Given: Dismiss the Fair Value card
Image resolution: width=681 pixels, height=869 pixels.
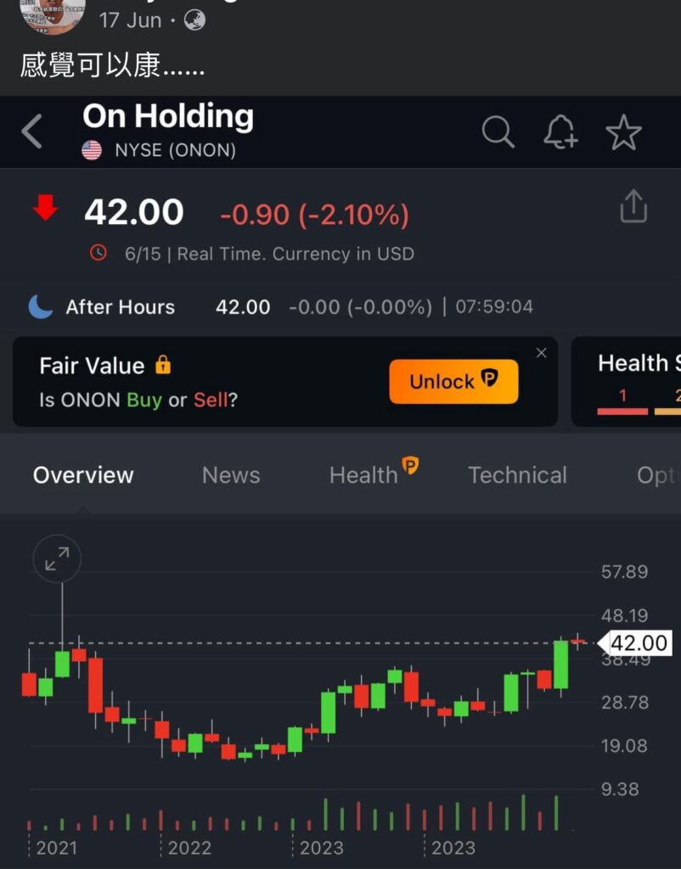Looking at the screenshot, I should coord(542,353).
